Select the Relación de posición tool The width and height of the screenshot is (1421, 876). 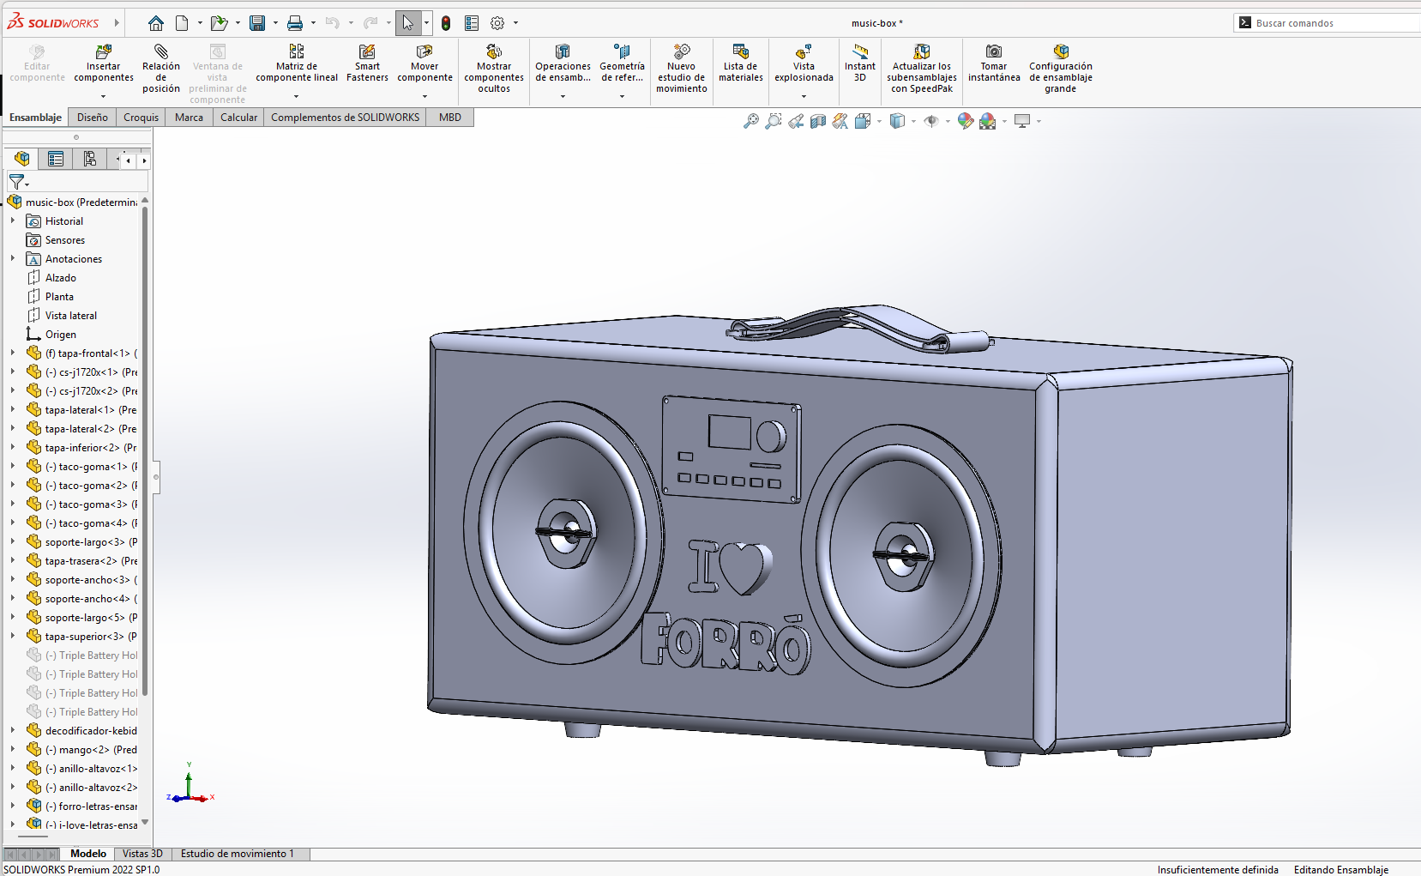click(x=161, y=52)
